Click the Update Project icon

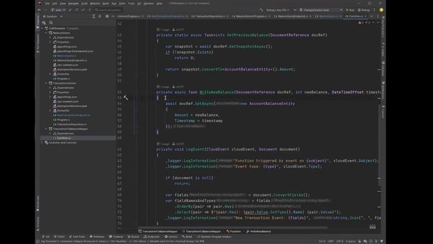tap(70, 10)
